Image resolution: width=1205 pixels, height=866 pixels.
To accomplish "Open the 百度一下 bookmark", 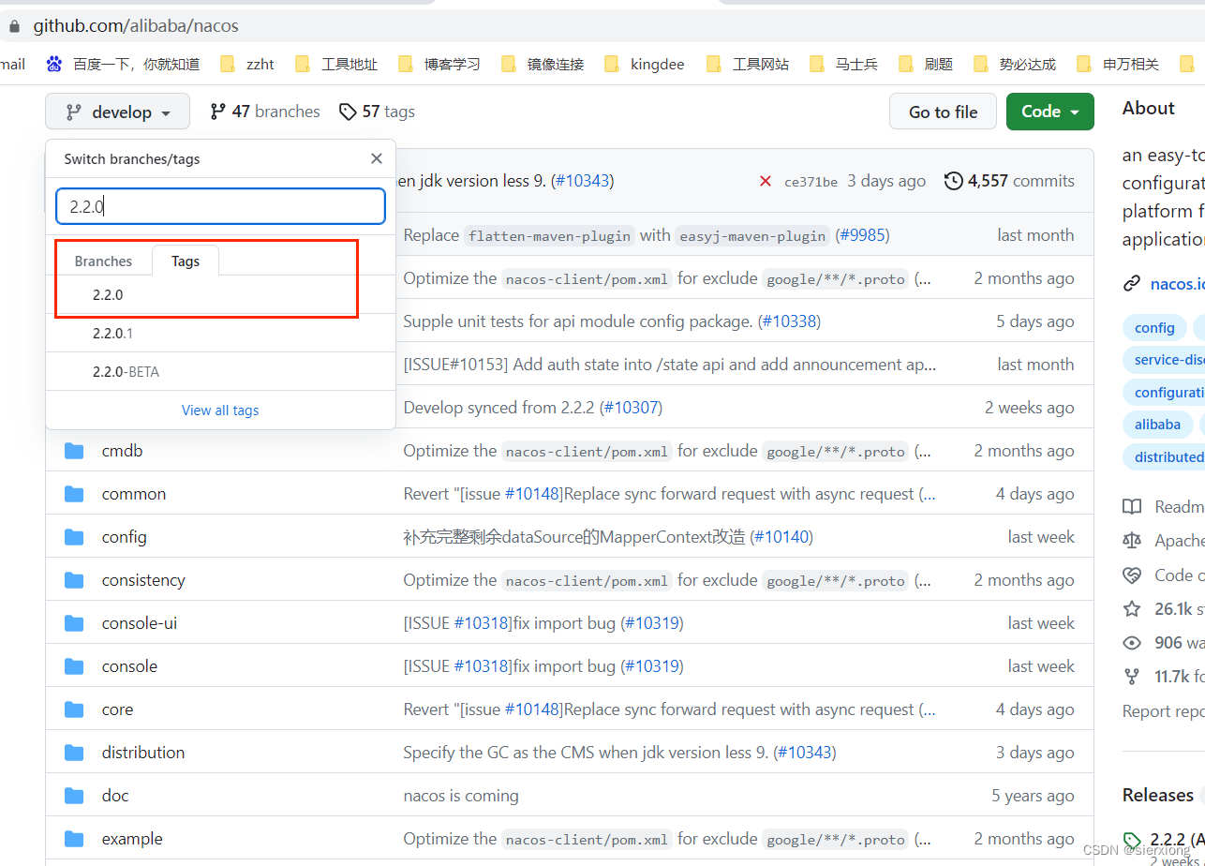I will pos(123,64).
